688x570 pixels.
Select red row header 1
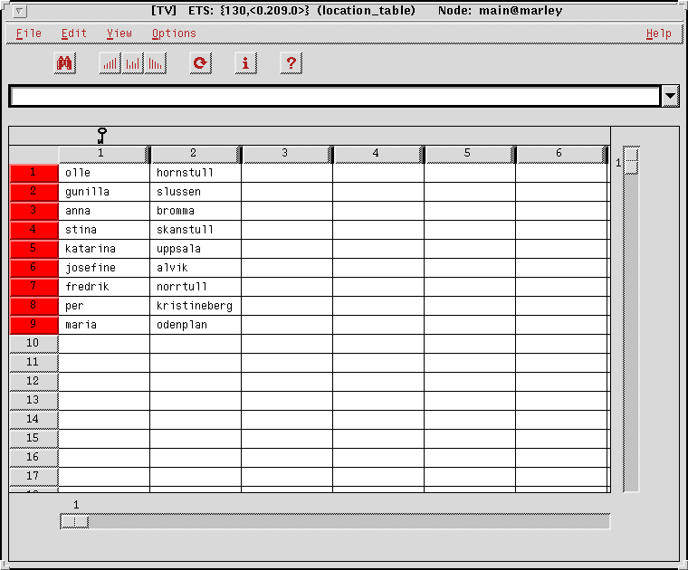33,173
